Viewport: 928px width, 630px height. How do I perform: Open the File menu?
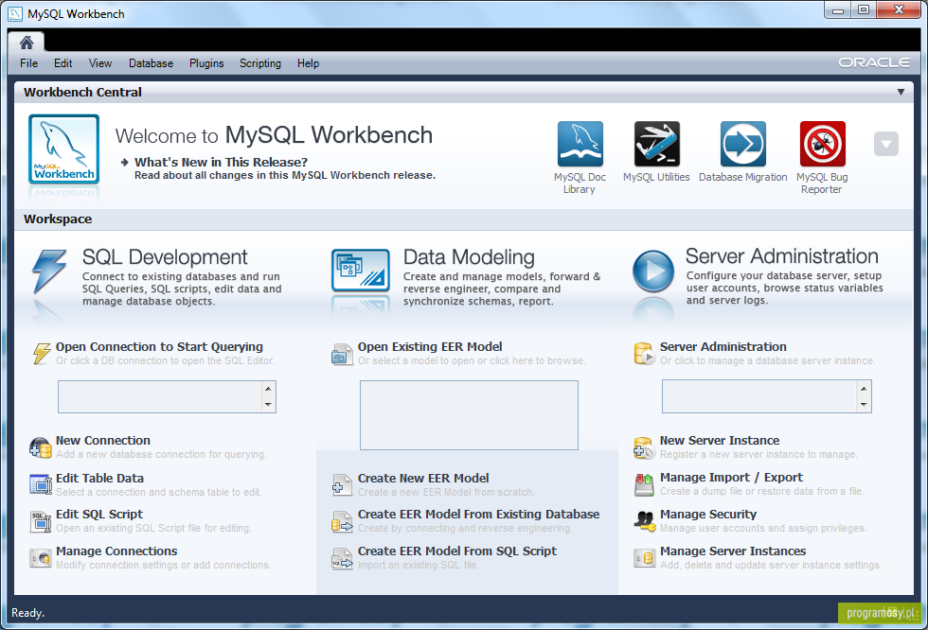point(29,63)
